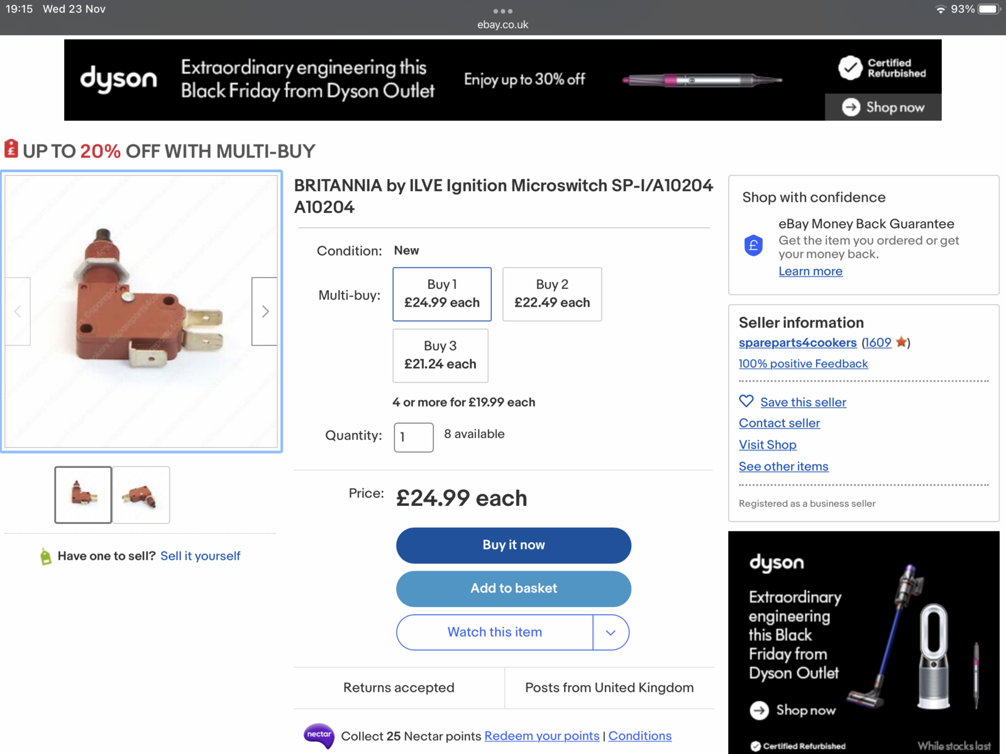Click the heart icon beside Save this seller
The height and width of the screenshot is (754, 1006).
pyautogui.click(x=746, y=401)
